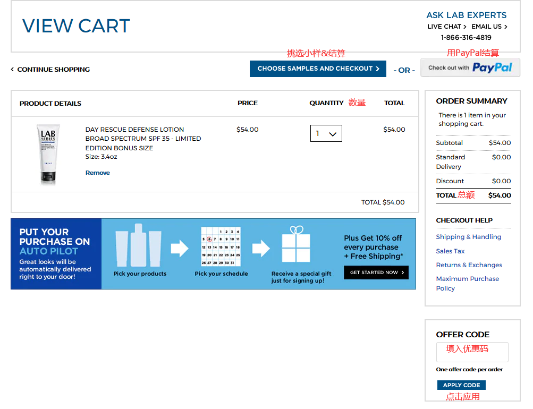This screenshot has height=409, width=533.
Task: View Returns & Exchanges policy
Action: point(469,265)
